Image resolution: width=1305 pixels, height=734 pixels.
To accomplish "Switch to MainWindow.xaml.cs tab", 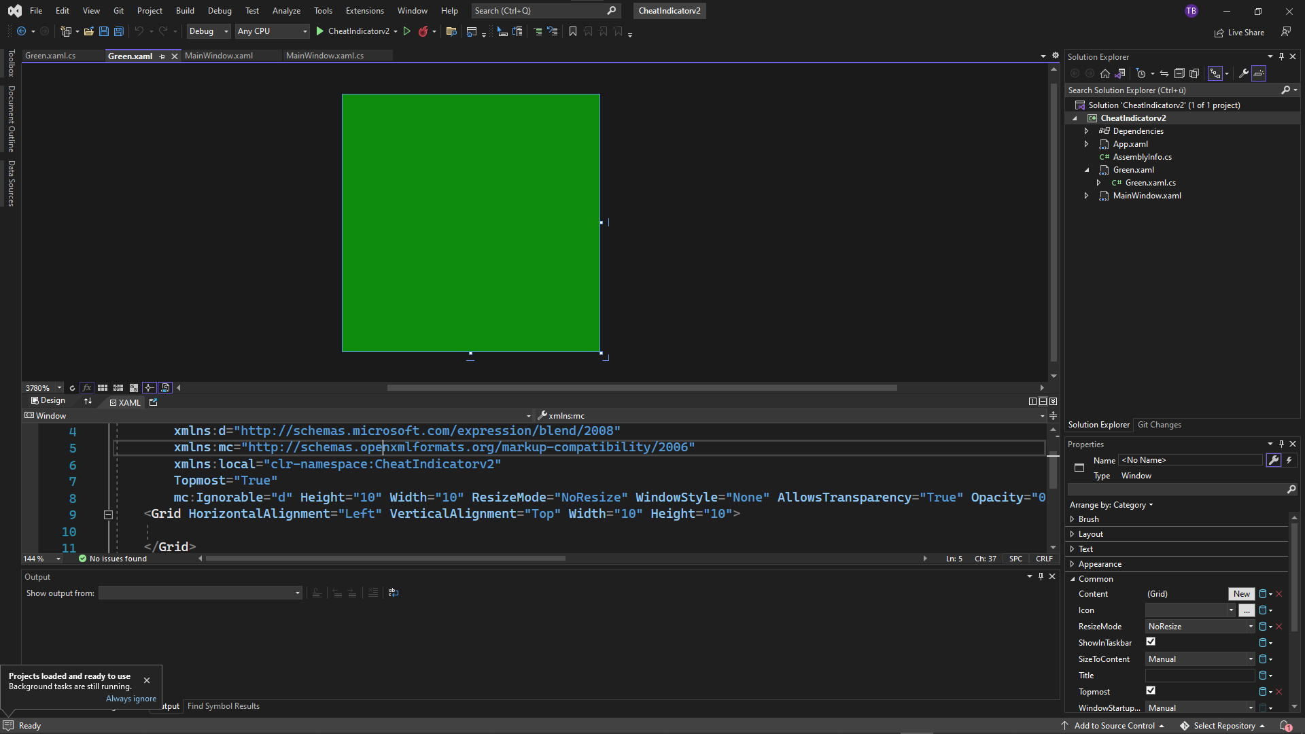I will pyautogui.click(x=325, y=56).
